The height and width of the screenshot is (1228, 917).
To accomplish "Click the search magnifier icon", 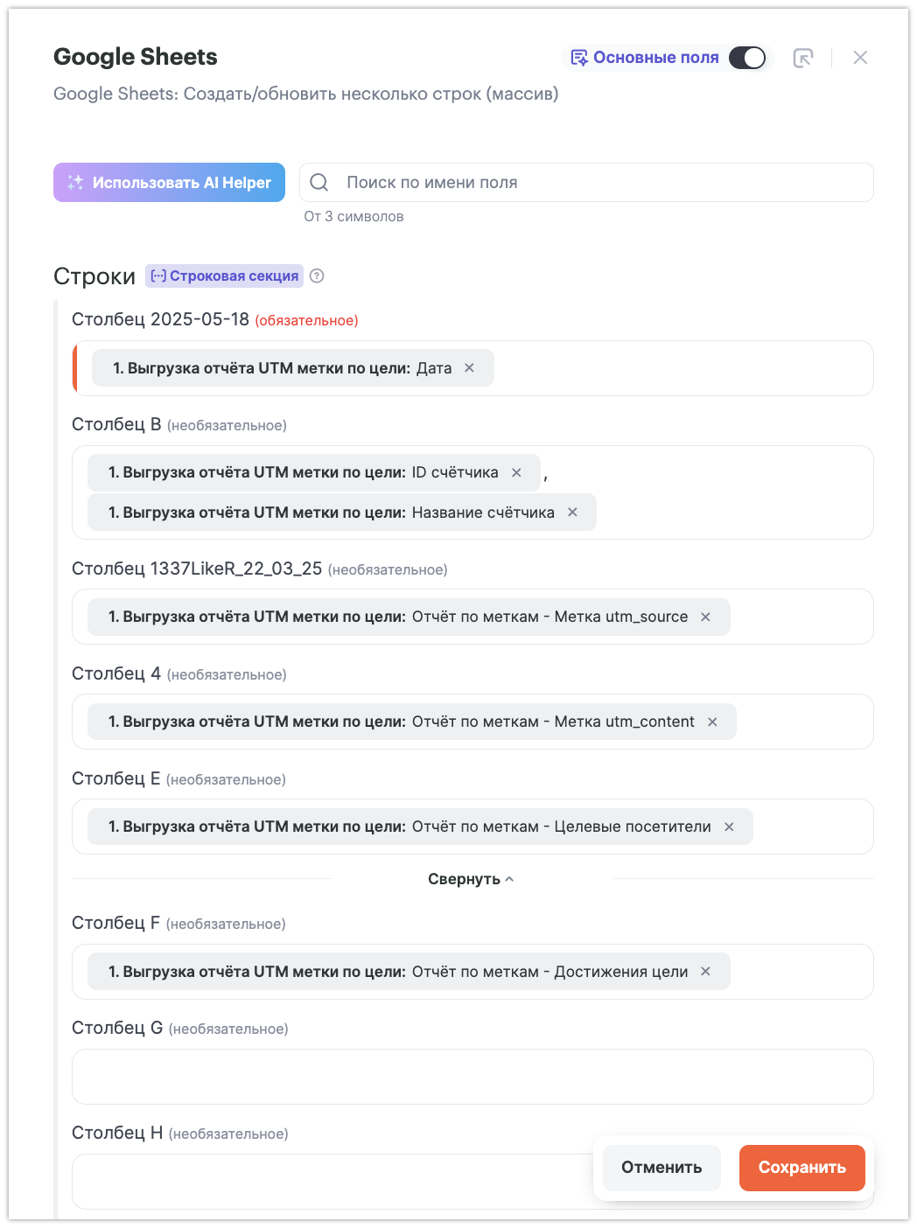I will tap(319, 183).
